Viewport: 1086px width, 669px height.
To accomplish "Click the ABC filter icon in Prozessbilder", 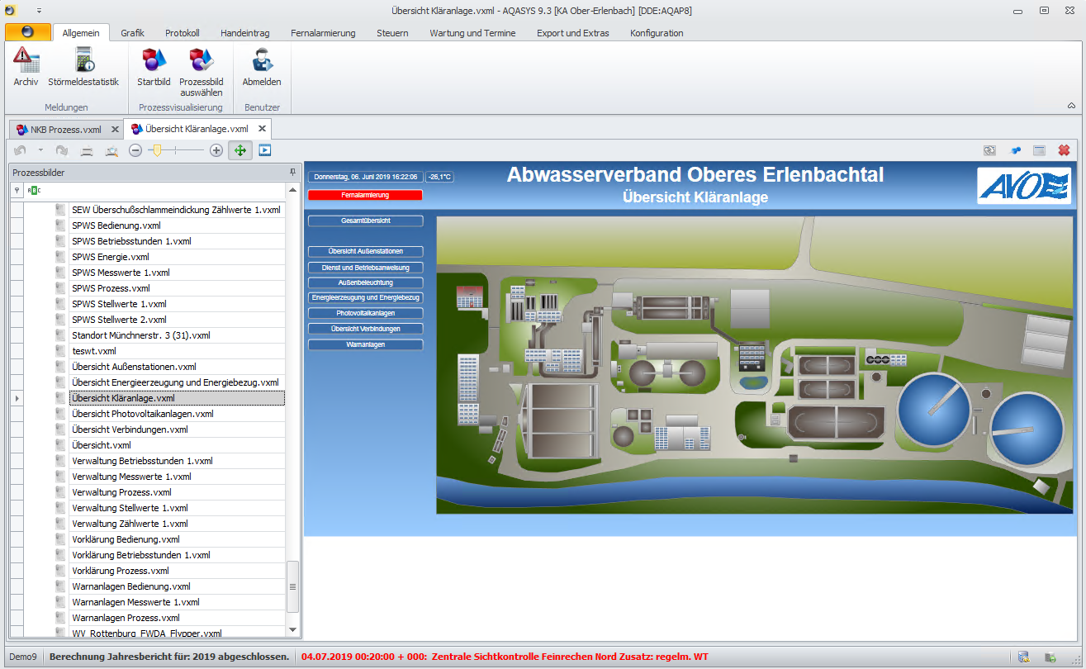I will tap(34, 190).
